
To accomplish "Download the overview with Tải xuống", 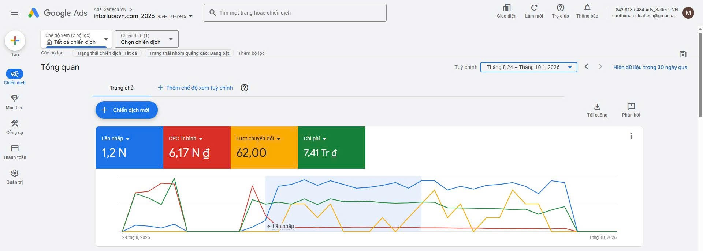I will (597, 110).
